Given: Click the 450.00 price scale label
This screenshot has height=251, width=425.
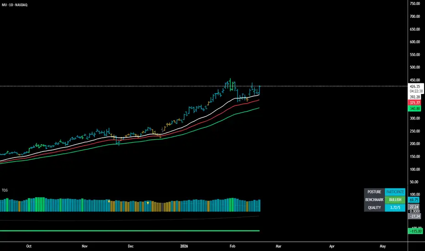Looking at the screenshot, I should click(415, 80).
